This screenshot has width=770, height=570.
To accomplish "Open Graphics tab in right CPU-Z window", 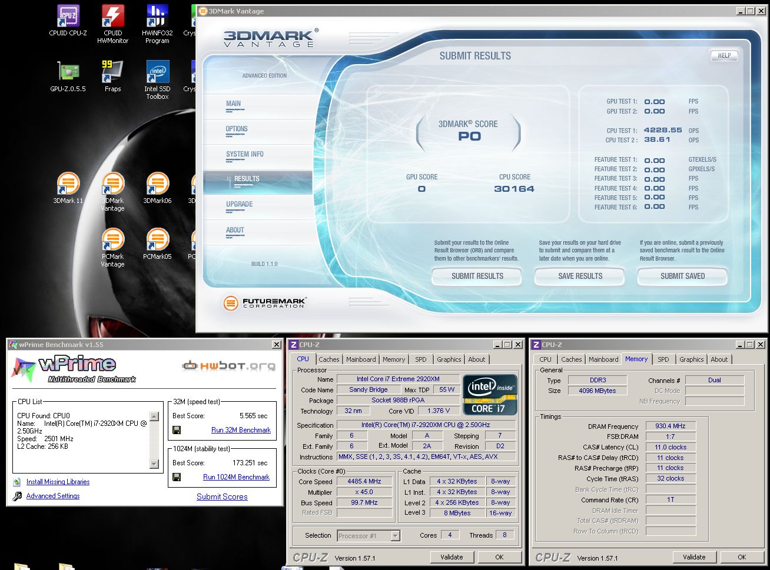I will pos(692,359).
